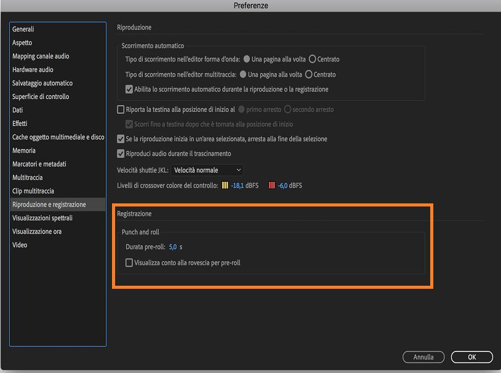Enable 'Visualizza conto alla rovescia per pre-roll'
The width and height of the screenshot is (501, 373).
pos(129,262)
